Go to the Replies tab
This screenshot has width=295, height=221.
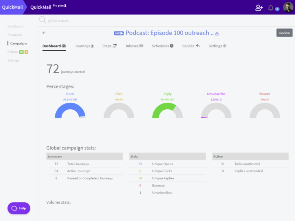coord(191,46)
